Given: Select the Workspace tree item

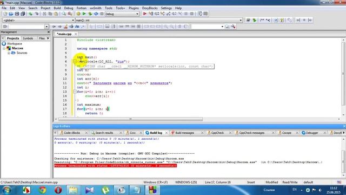Looking at the screenshot, I should point(14,44).
